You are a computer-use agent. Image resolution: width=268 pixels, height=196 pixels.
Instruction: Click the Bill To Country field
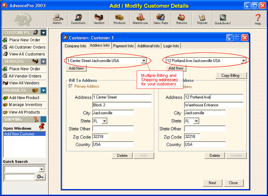click(x=113, y=144)
